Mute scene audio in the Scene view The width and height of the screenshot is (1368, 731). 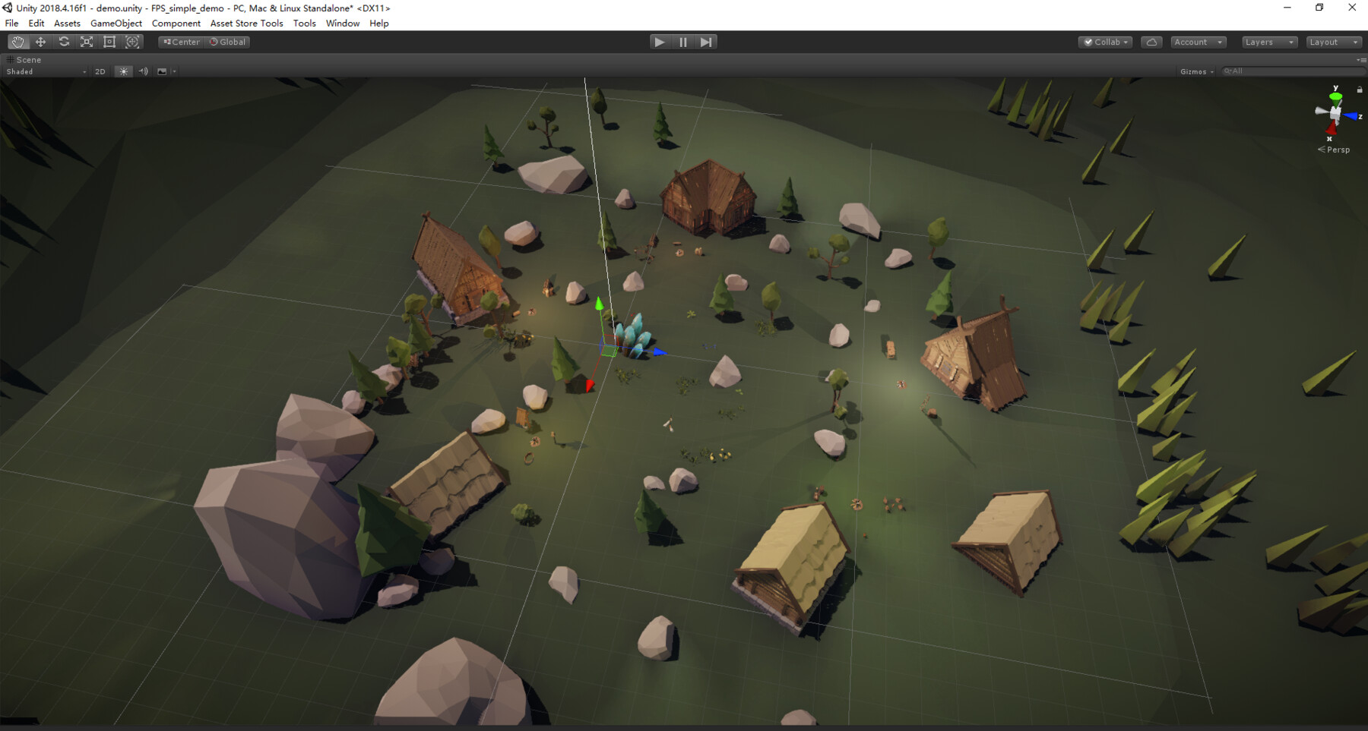[x=143, y=71]
